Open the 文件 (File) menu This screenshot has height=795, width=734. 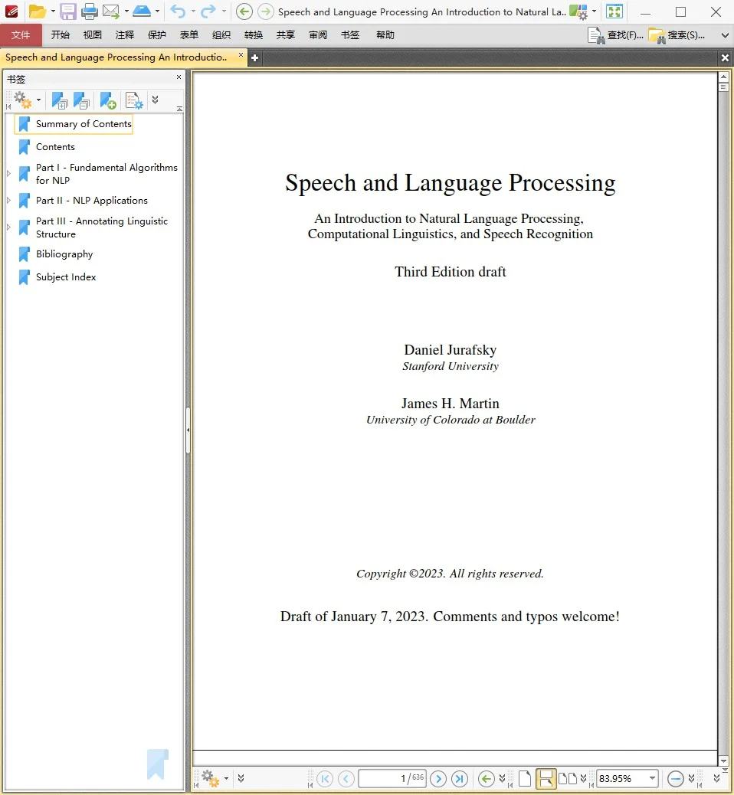[21, 35]
